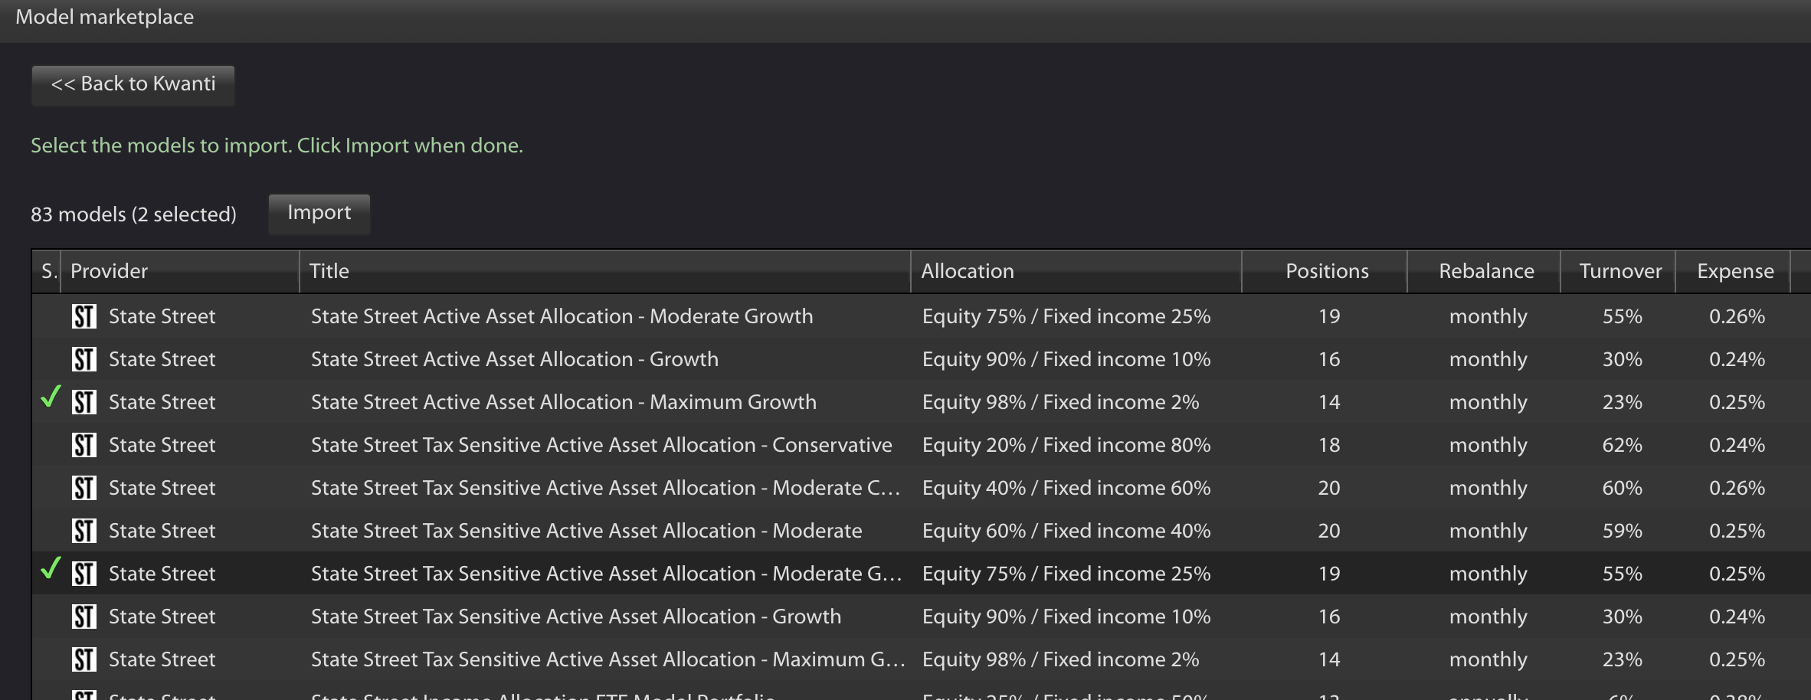The image size is (1811, 700).
Task: Select title 'State Street Active Asset Allocation - Moderate Growth'
Action: (x=562, y=316)
